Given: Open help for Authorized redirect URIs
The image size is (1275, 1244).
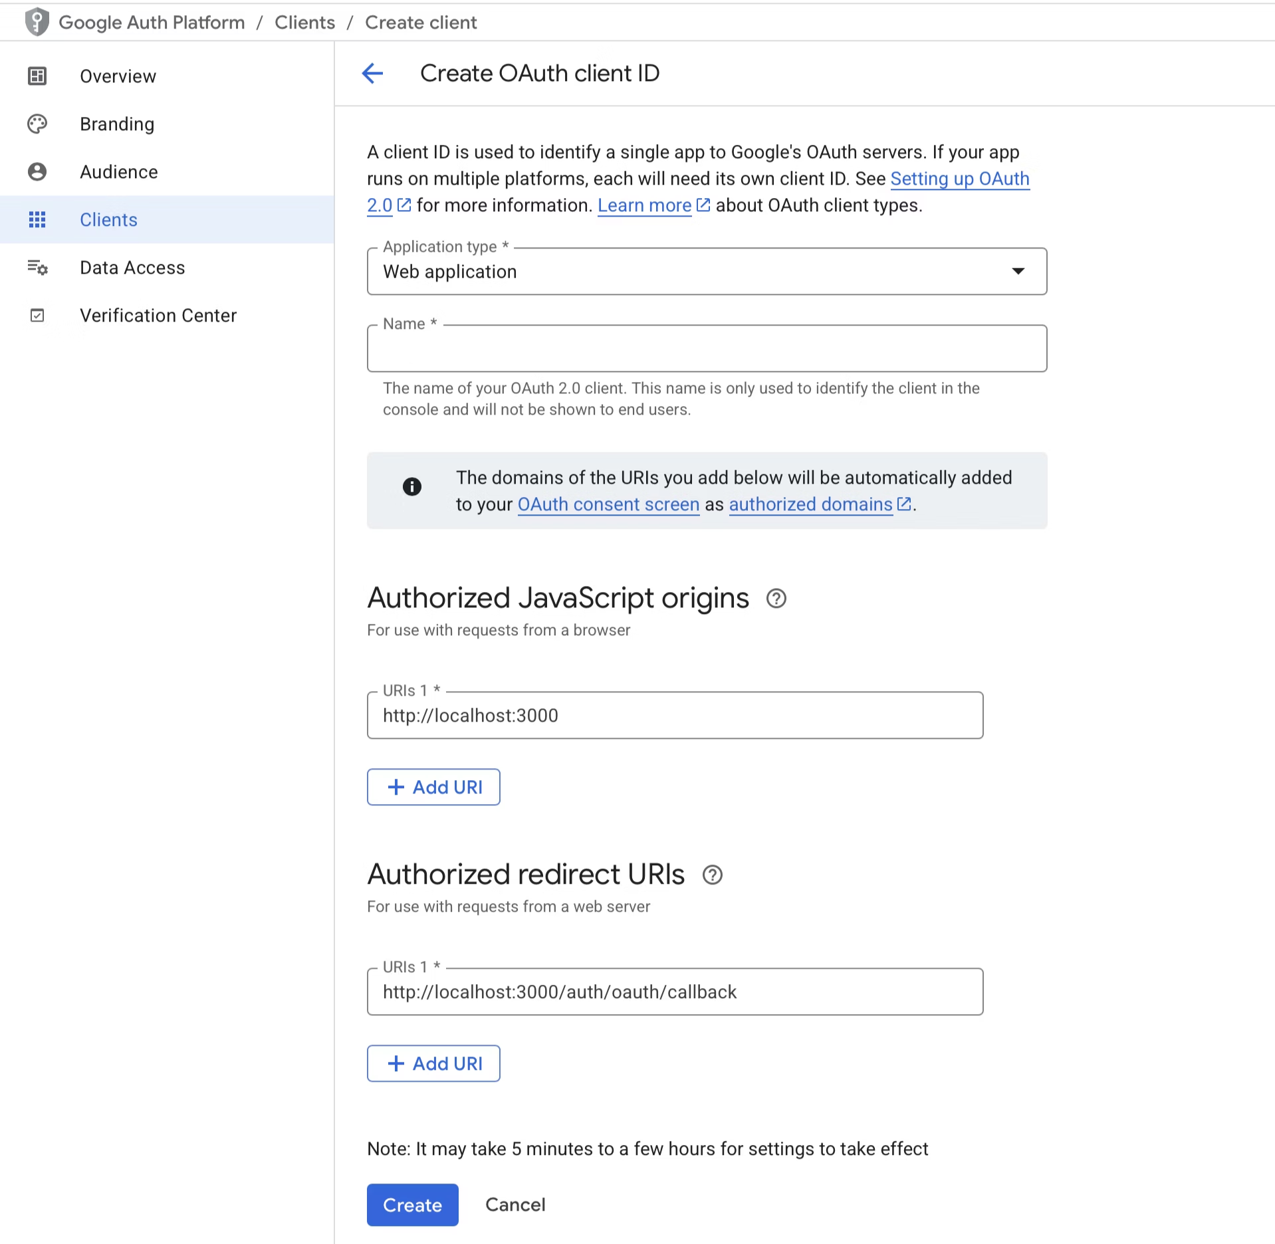Looking at the screenshot, I should 712,875.
